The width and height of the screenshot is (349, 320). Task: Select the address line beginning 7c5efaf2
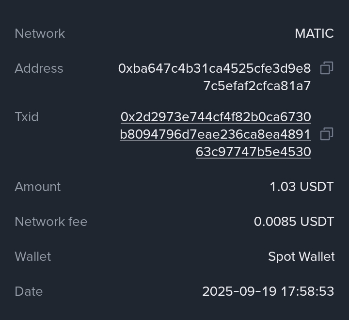[x=257, y=86]
